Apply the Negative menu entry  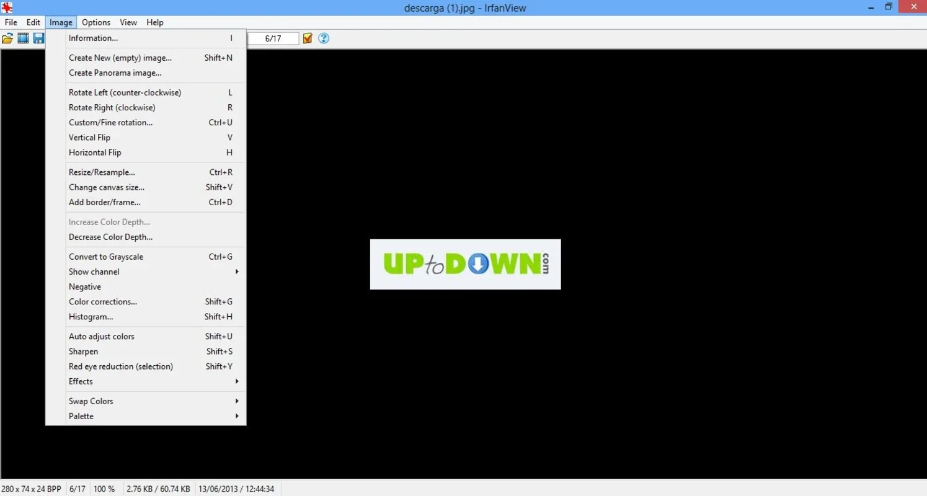click(x=146, y=286)
